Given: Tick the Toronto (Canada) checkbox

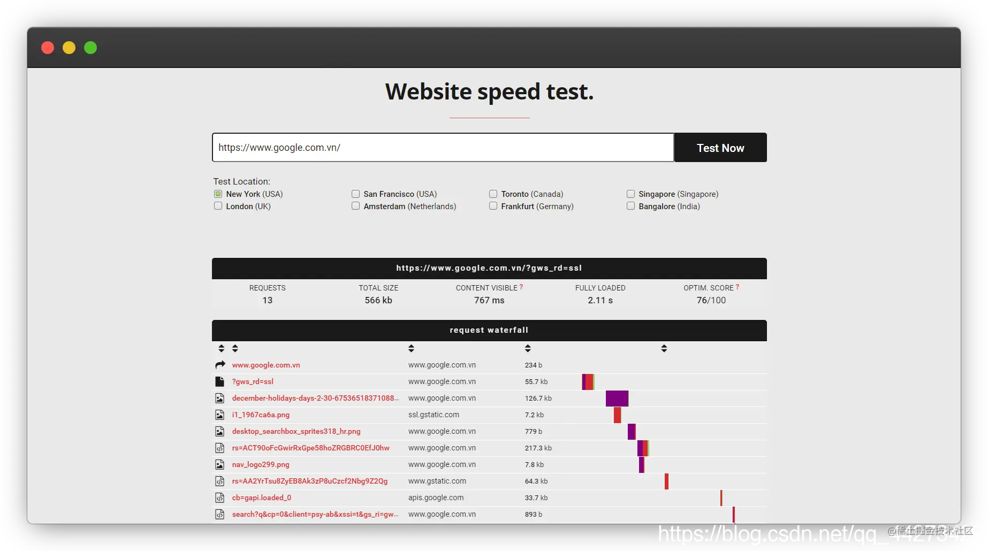Looking at the screenshot, I should pyautogui.click(x=493, y=194).
